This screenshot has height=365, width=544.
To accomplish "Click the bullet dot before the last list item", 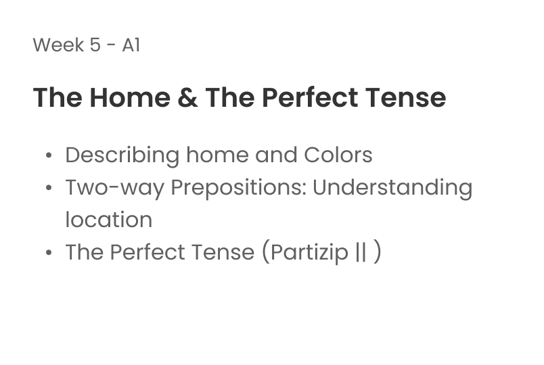I will (49, 253).
